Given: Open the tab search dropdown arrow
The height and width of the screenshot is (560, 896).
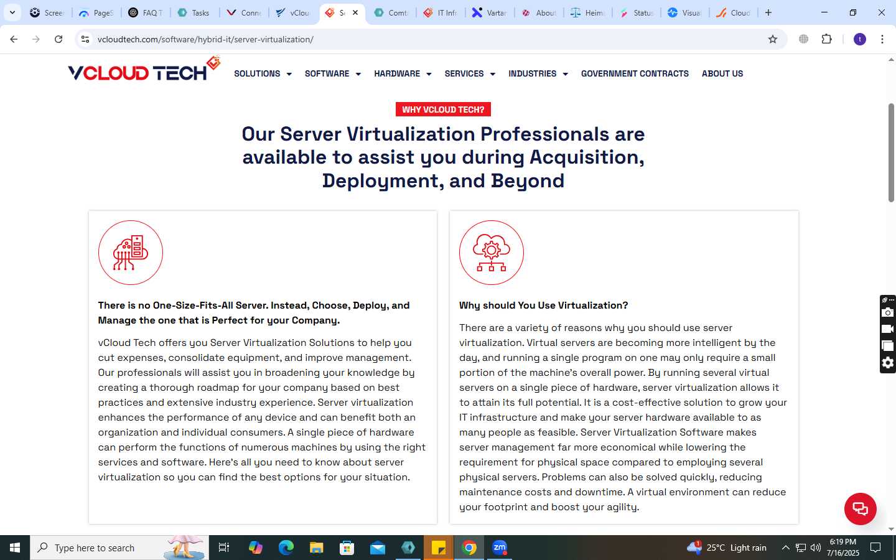Looking at the screenshot, I should tap(12, 12).
